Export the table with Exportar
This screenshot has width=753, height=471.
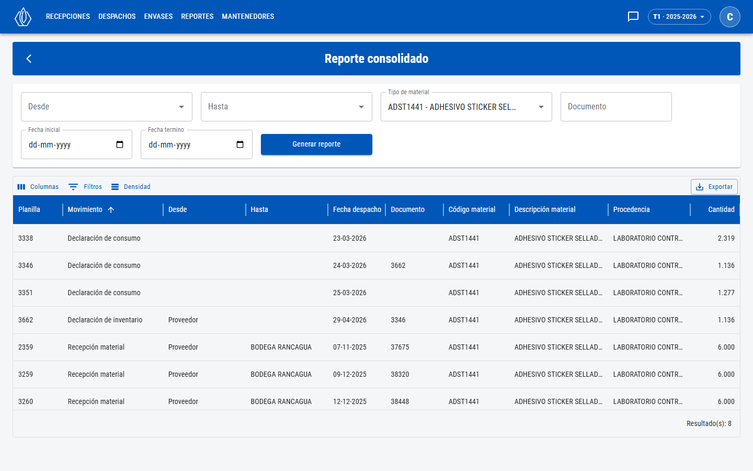pos(714,187)
